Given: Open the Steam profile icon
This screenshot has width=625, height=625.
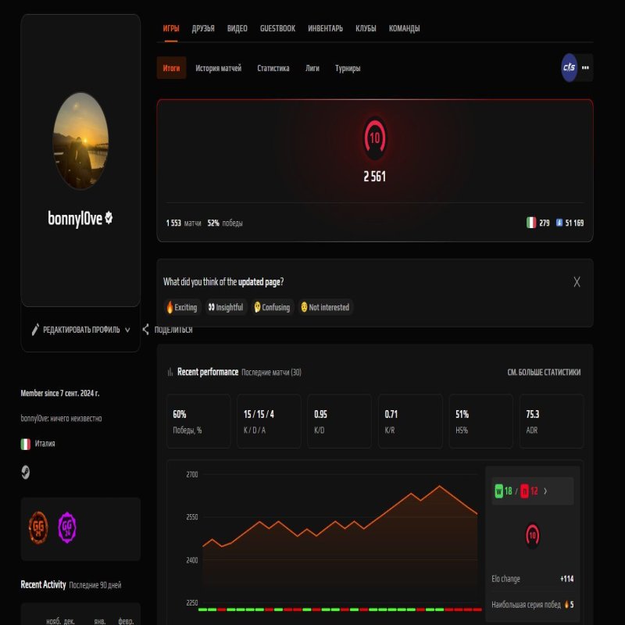Looking at the screenshot, I should 24,472.
